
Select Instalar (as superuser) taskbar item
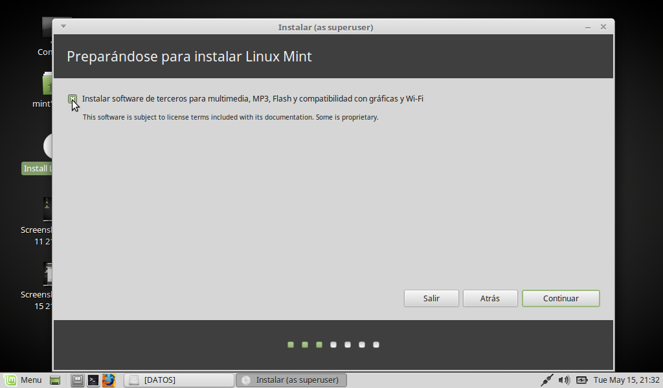[x=291, y=380]
